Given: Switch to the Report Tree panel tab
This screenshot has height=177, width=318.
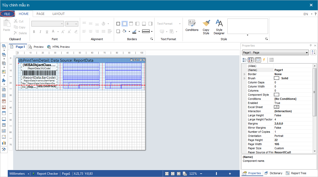Looking at the screenshot, I should (296, 173).
